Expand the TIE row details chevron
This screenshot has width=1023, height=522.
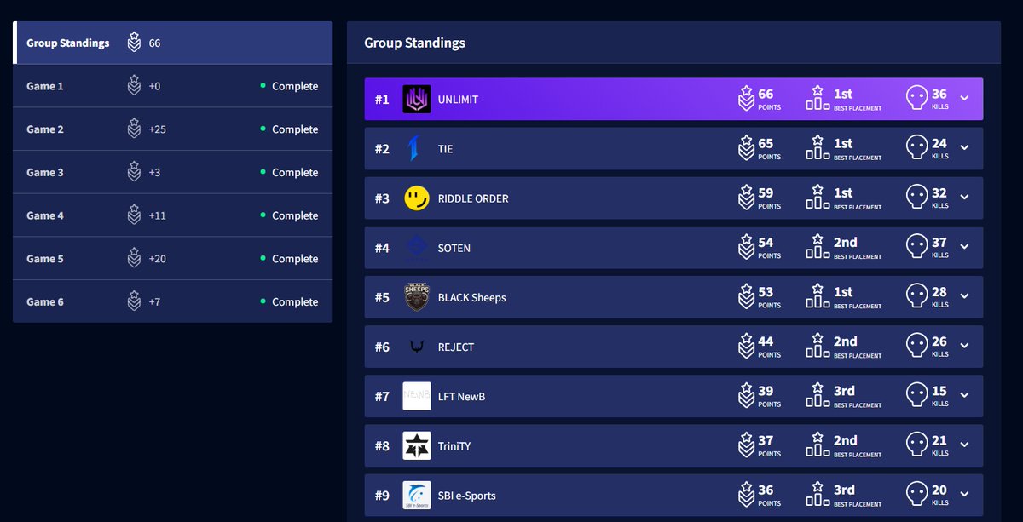click(x=964, y=147)
